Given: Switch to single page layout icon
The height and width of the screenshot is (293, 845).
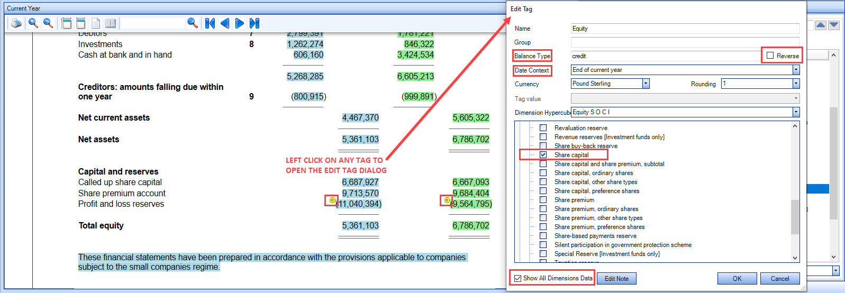Looking at the screenshot, I should (x=96, y=23).
